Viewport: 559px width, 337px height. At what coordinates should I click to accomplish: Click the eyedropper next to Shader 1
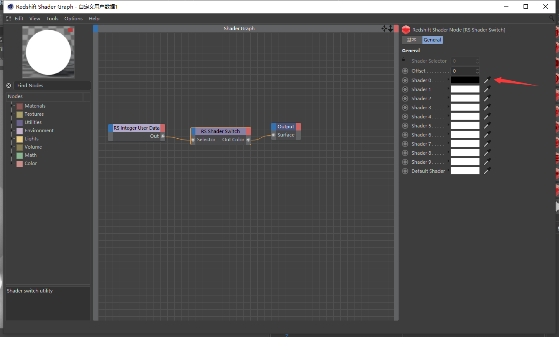tap(487, 89)
